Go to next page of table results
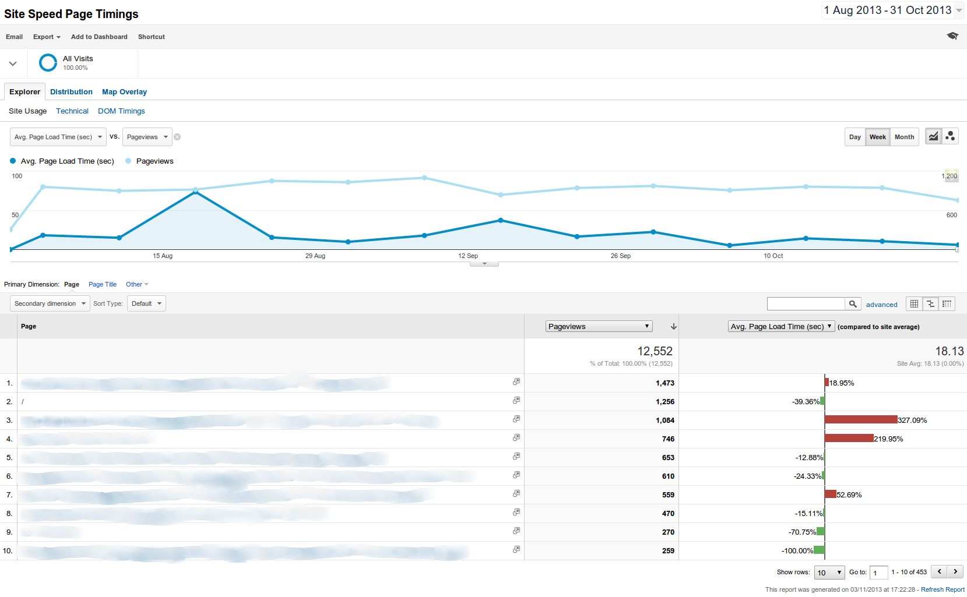 pyautogui.click(x=956, y=571)
